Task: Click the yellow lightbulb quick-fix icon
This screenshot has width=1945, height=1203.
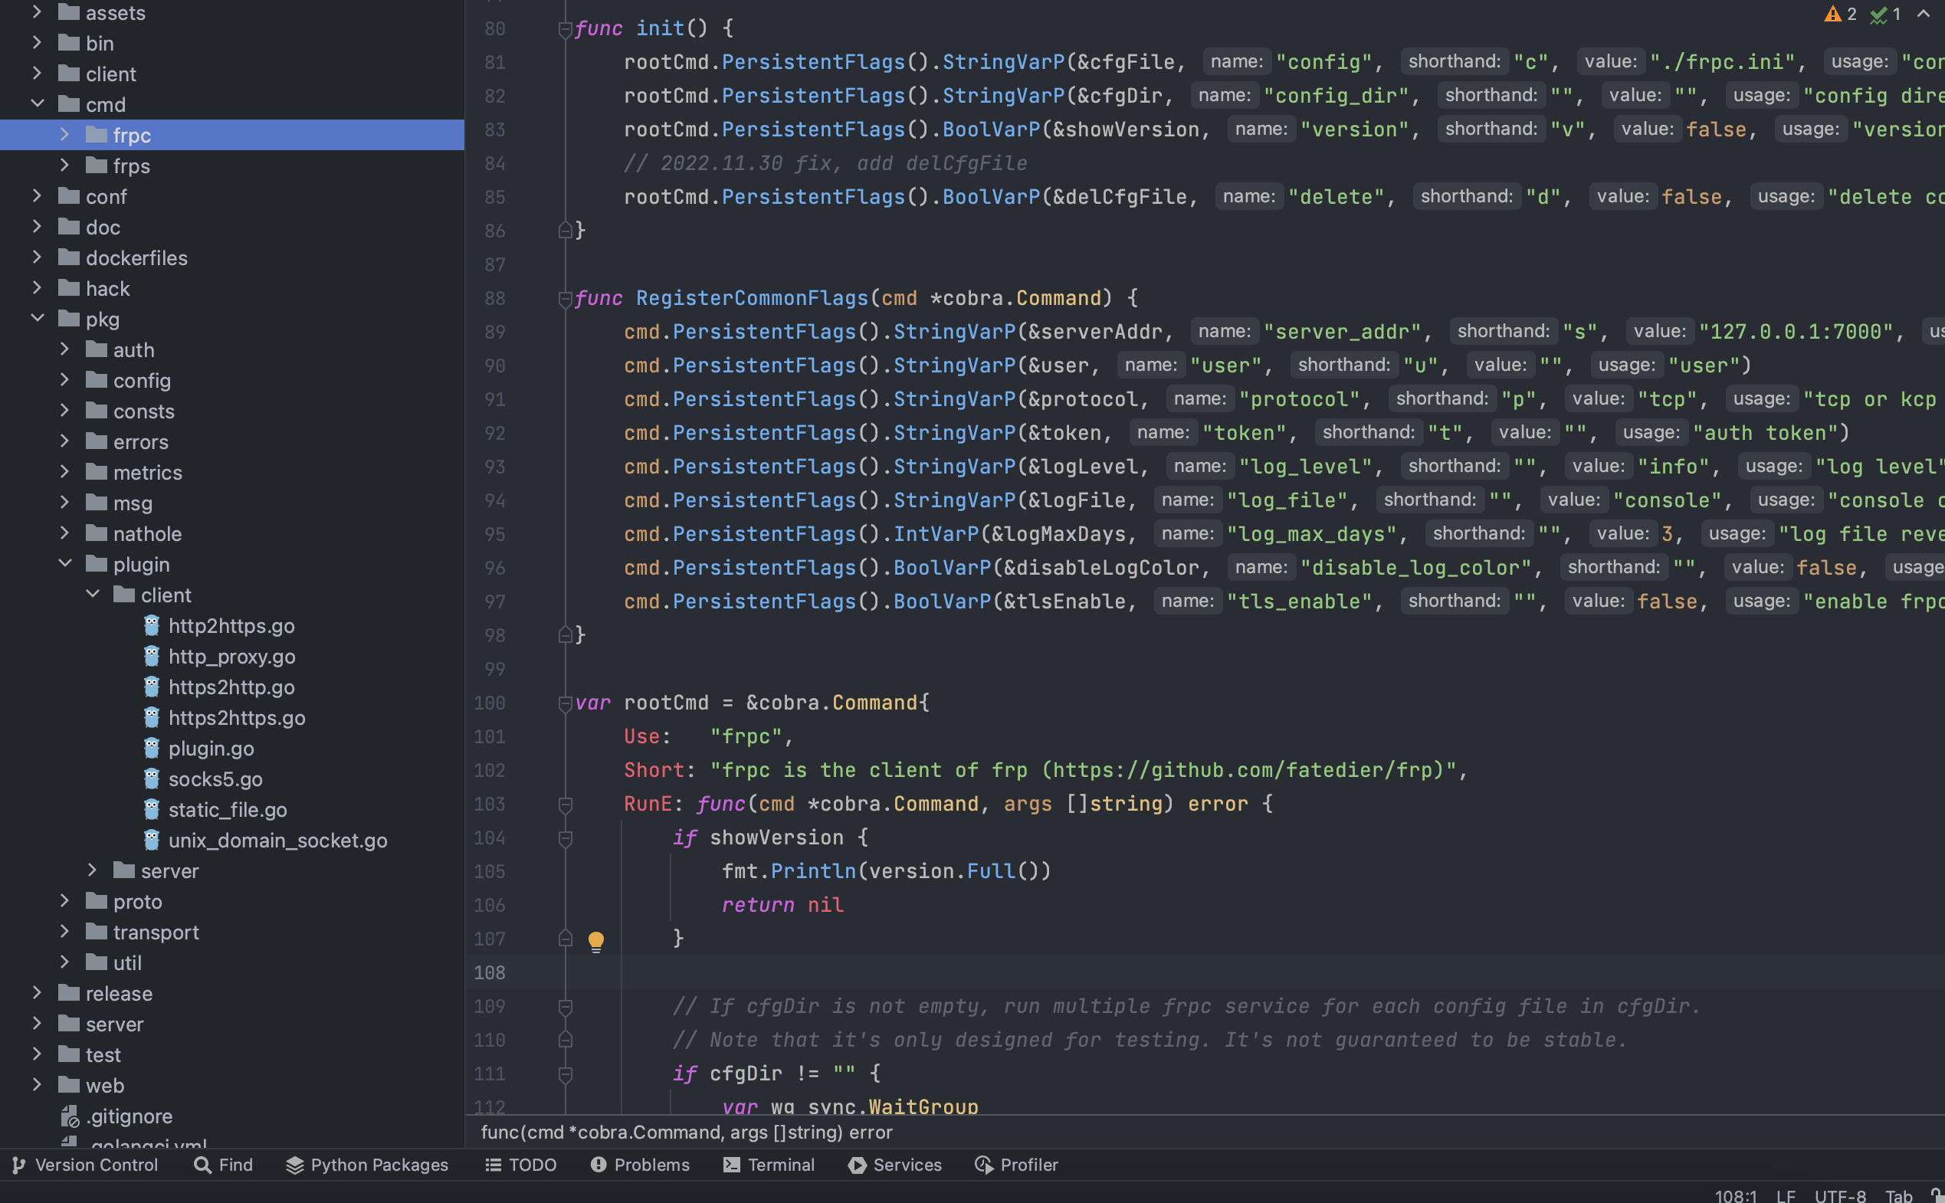Action: 595,942
